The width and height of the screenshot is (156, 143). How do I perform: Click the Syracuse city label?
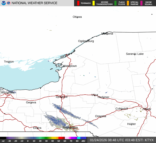click(x=62, y=97)
